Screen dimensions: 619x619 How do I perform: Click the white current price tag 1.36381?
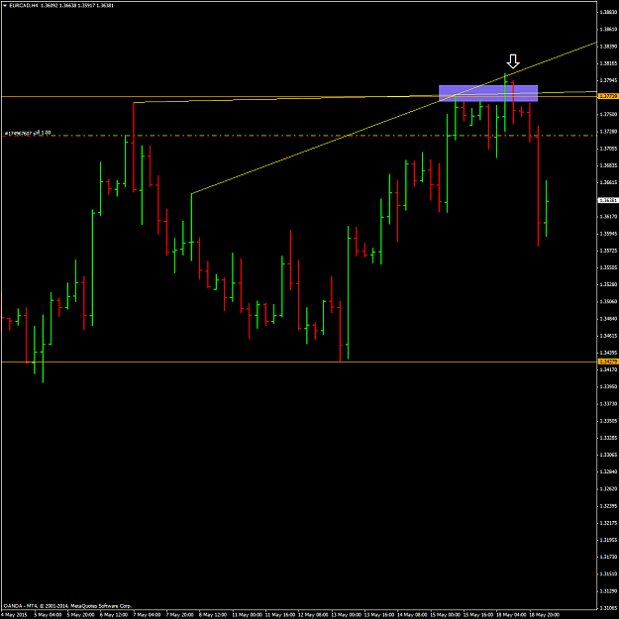pos(608,200)
